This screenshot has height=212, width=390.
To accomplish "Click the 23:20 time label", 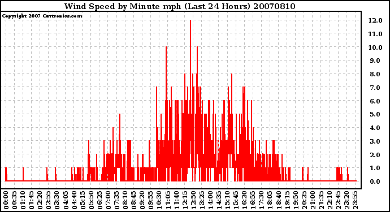I will pos(346,200).
